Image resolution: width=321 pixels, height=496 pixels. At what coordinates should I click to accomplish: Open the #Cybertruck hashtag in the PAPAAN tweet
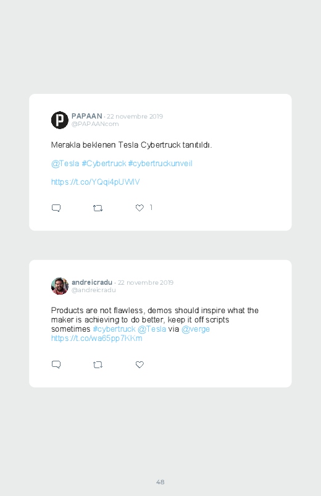(x=104, y=164)
